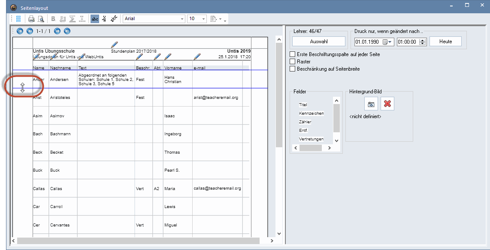Click pencil icon above Nachname column
The width and height of the screenshot is (490, 250).
point(54,57)
